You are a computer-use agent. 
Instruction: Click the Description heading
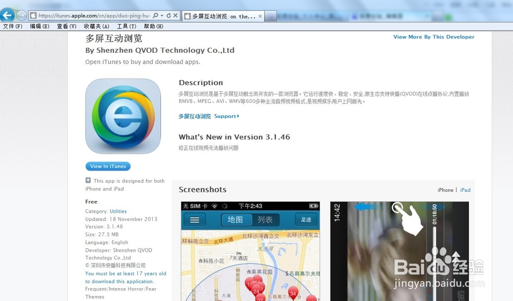[201, 83]
